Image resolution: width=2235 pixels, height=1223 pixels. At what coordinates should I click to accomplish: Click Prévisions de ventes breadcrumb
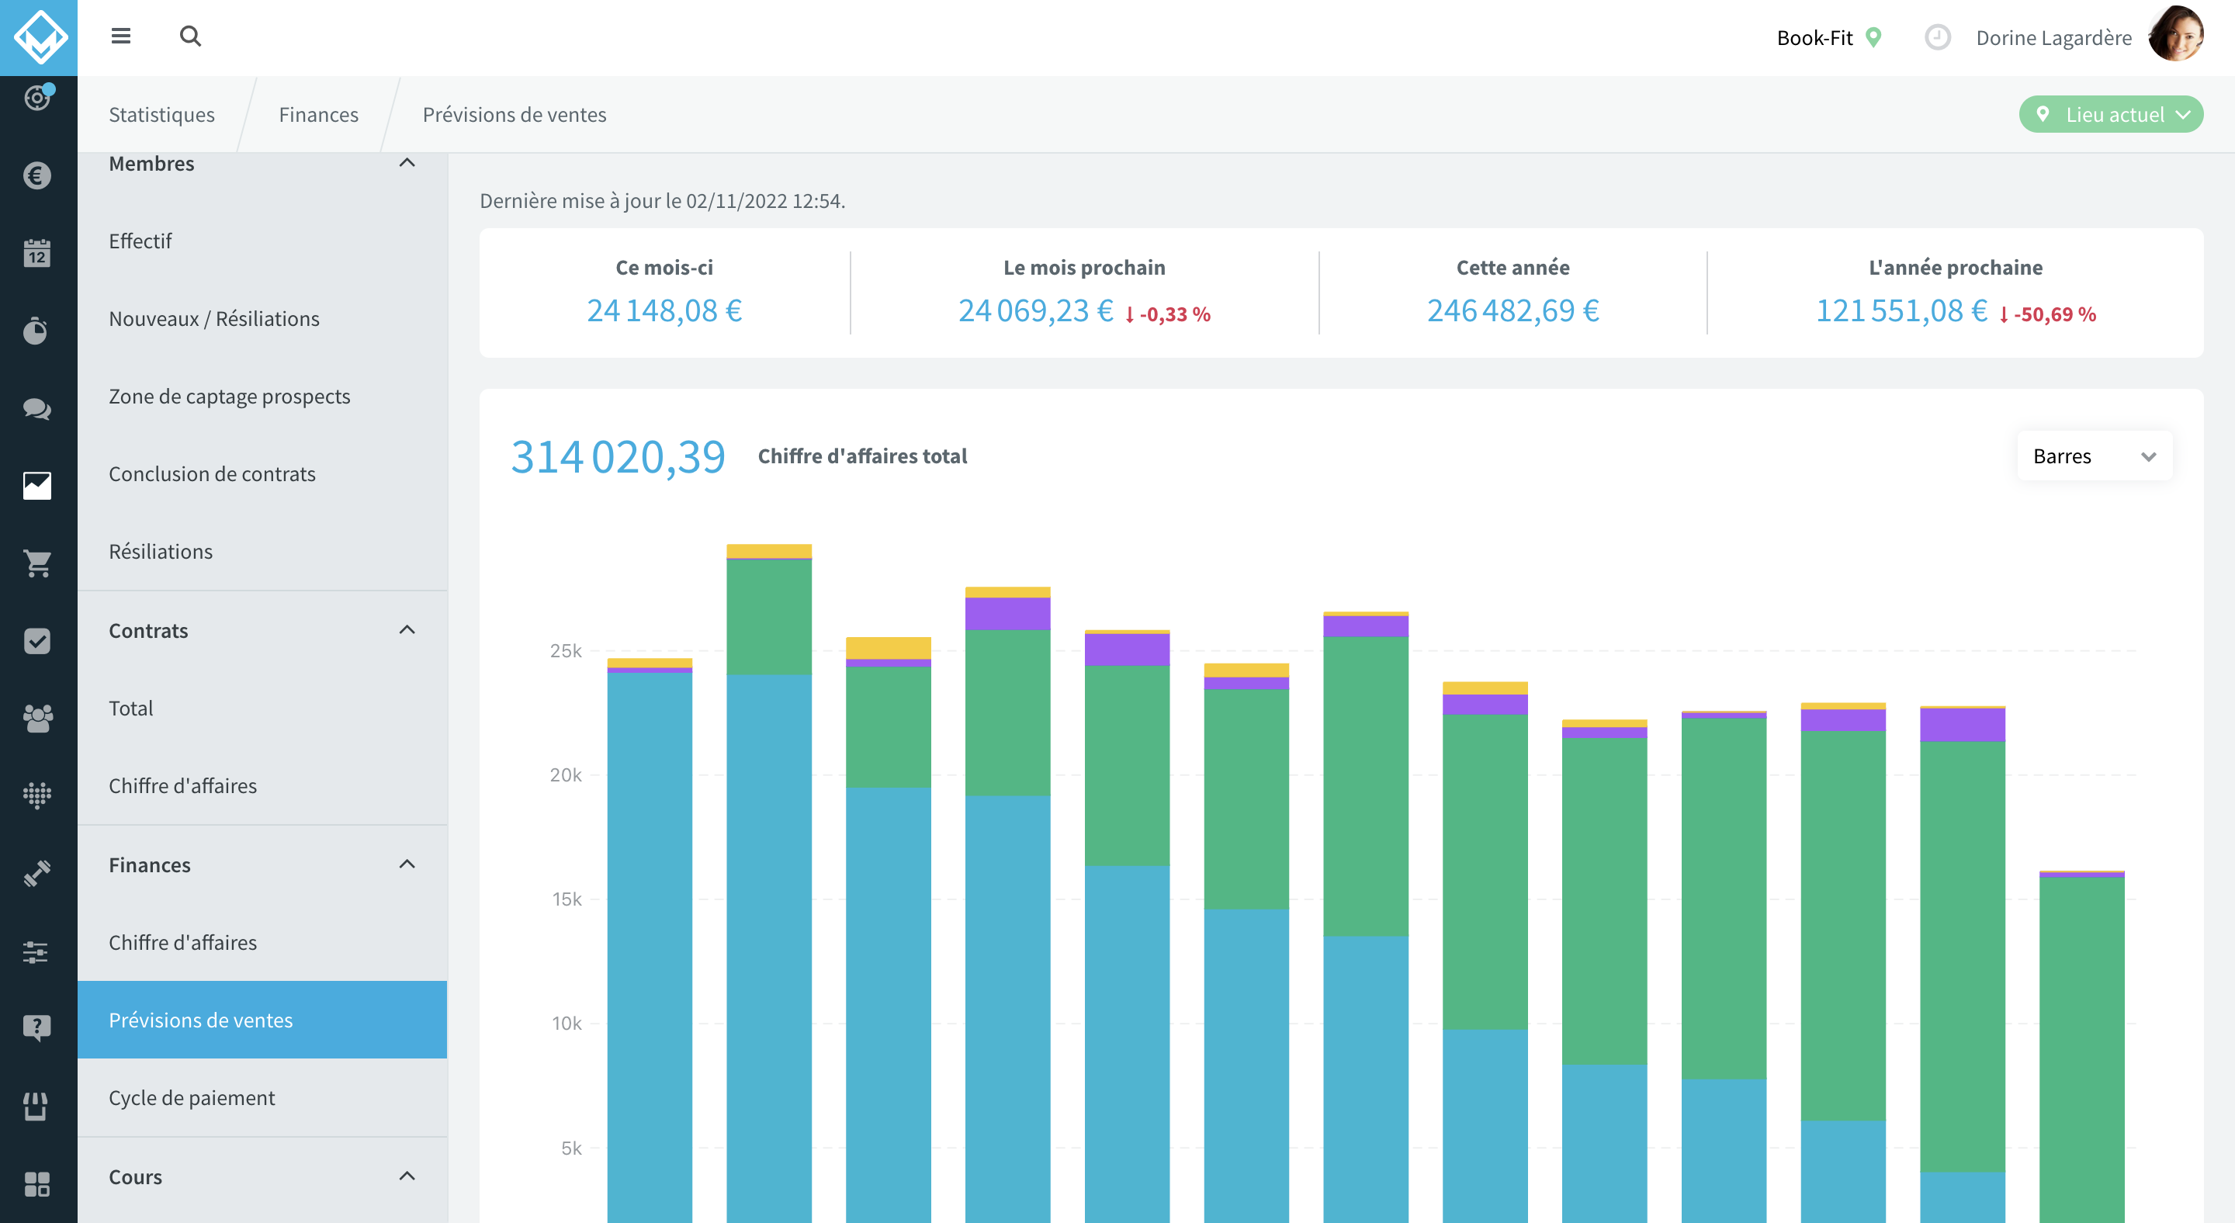coord(515,115)
